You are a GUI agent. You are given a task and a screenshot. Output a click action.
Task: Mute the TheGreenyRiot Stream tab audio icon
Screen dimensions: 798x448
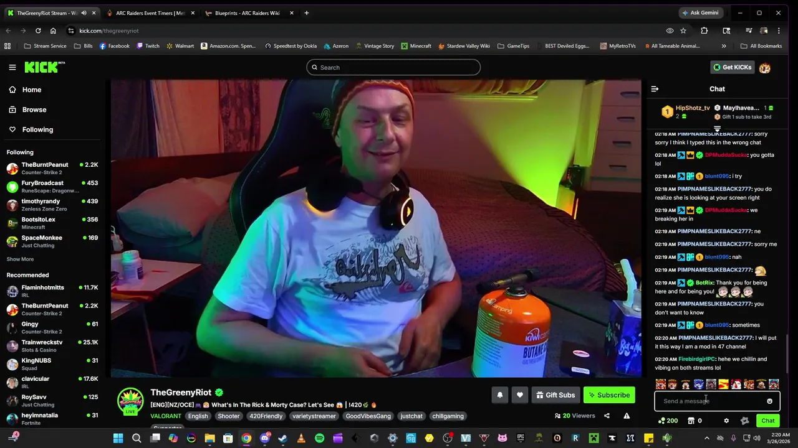coord(84,13)
